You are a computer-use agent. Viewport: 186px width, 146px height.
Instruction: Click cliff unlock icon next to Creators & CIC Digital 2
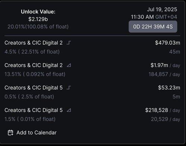click(69, 43)
